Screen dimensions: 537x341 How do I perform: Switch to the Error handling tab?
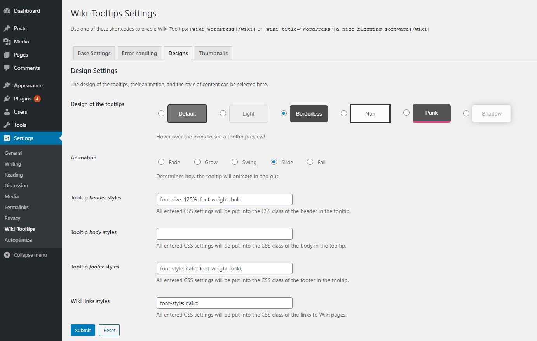pyautogui.click(x=139, y=53)
